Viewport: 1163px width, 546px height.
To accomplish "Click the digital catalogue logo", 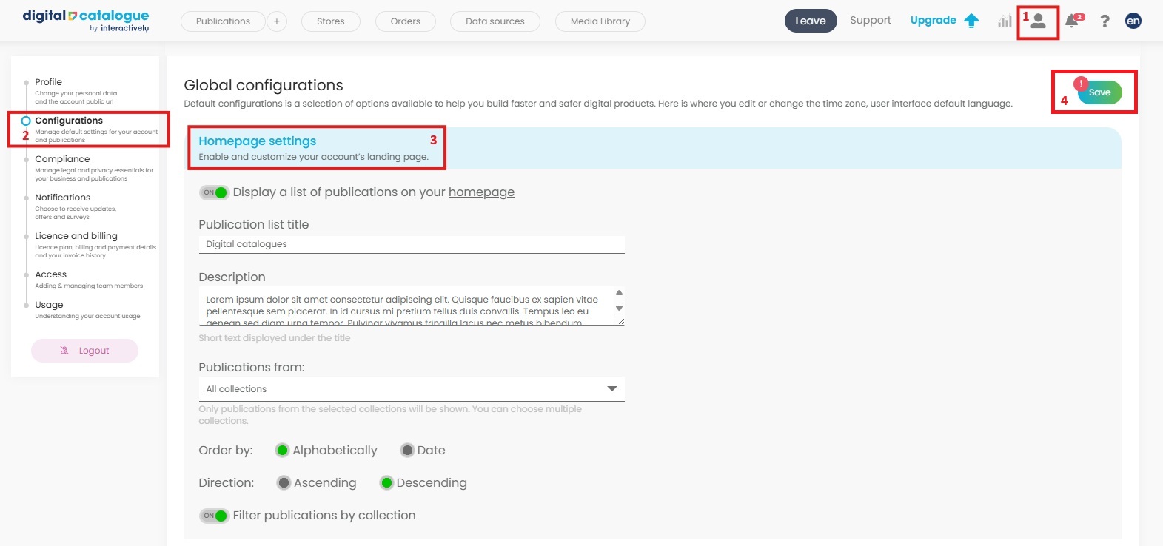I will pos(86,21).
